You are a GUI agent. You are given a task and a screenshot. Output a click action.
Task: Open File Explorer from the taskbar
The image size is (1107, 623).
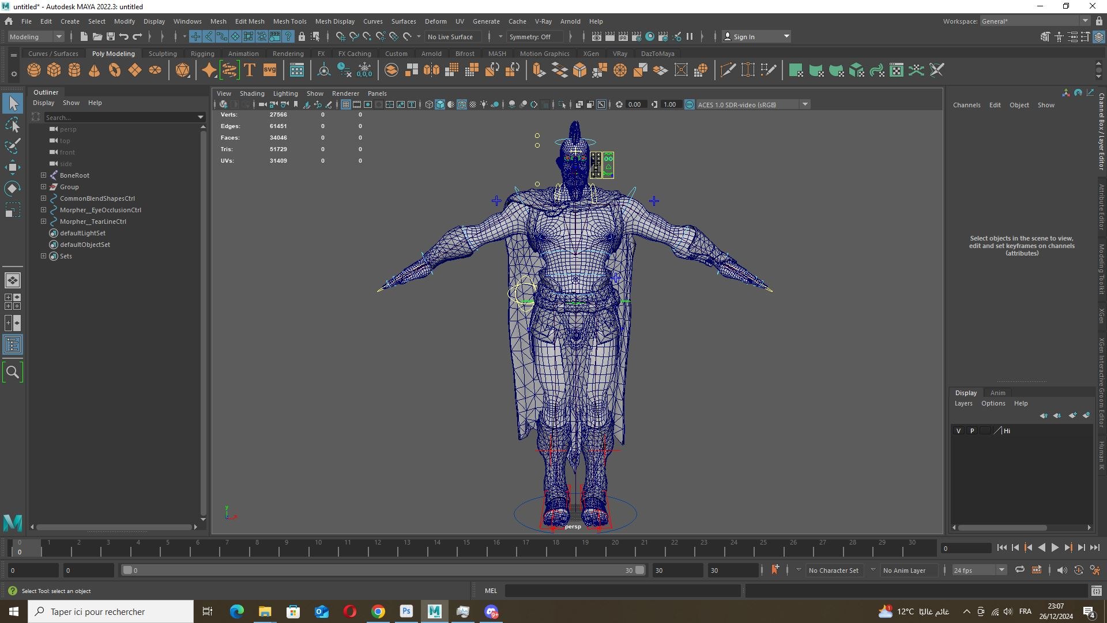[265, 611]
